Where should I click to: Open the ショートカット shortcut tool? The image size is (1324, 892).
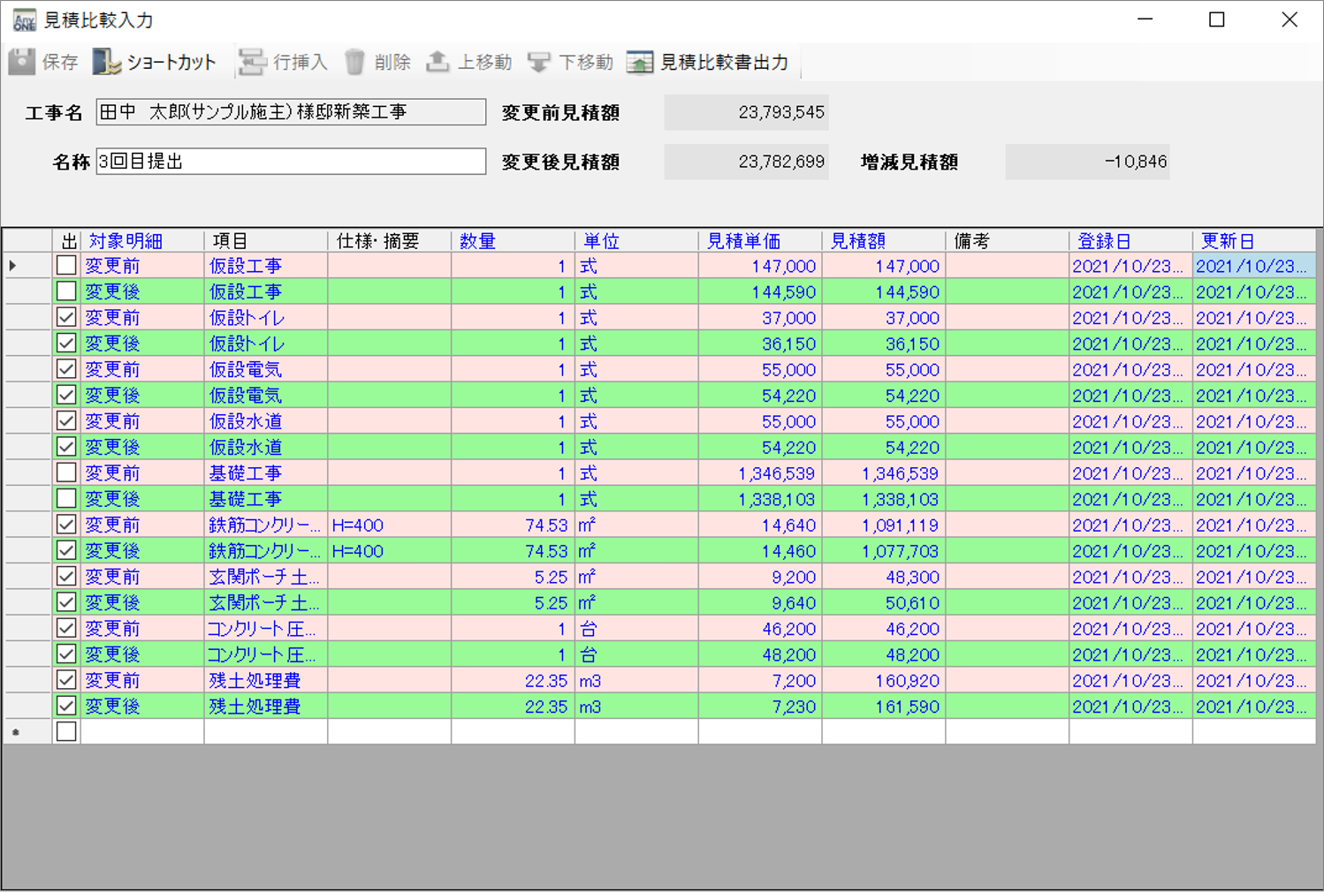click(x=107, y=62)
